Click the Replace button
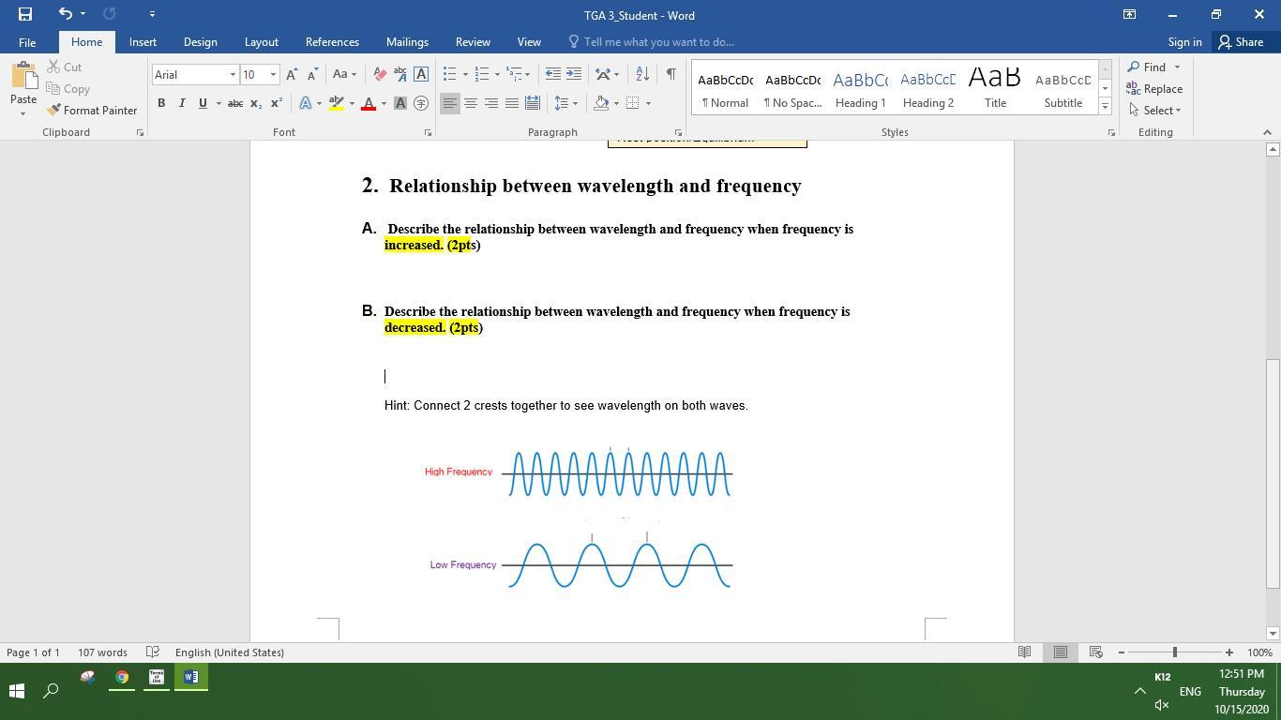 [1154, 89]
